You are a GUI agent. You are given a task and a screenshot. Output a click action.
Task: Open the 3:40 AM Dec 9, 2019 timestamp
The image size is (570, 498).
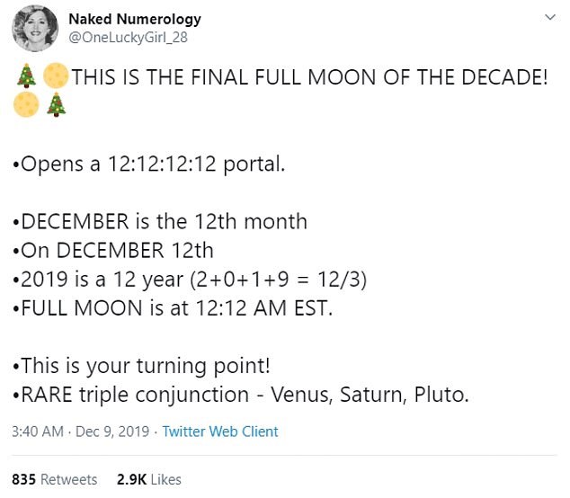pyautogui.click(x=82, y=431)
